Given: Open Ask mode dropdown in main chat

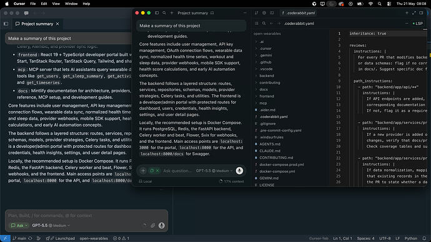Looking at the screenshot, I should click(x=19, y=226).
